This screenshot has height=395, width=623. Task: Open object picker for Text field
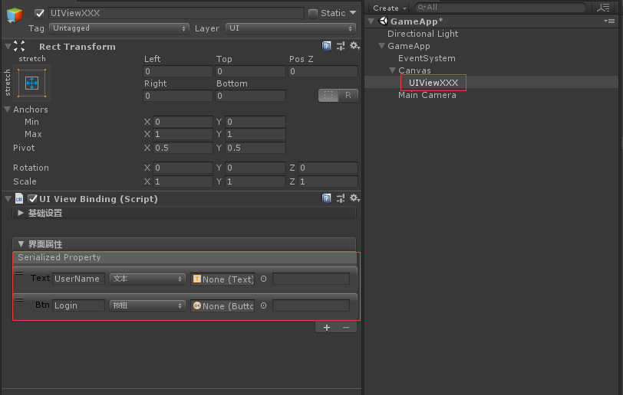(263, 279)
